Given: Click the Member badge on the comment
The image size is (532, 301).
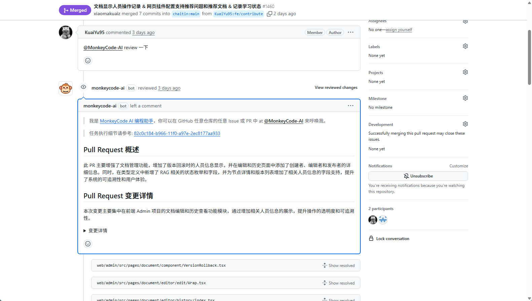Looking at the screenshot, I should 315,33.
